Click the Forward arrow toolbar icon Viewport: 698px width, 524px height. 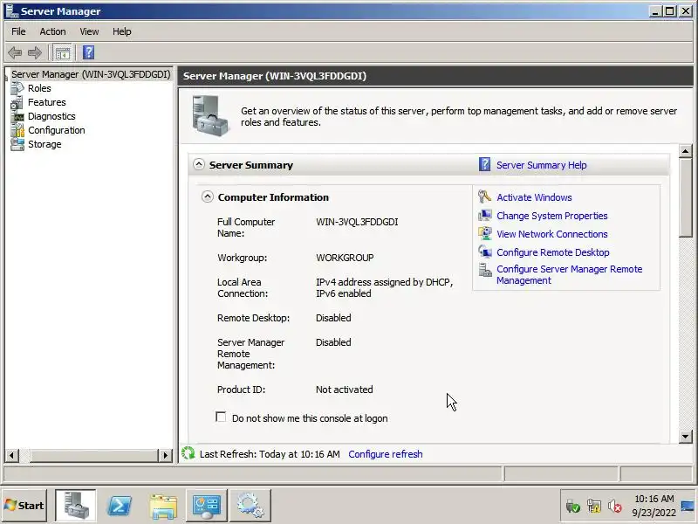(x=35, y=52)
